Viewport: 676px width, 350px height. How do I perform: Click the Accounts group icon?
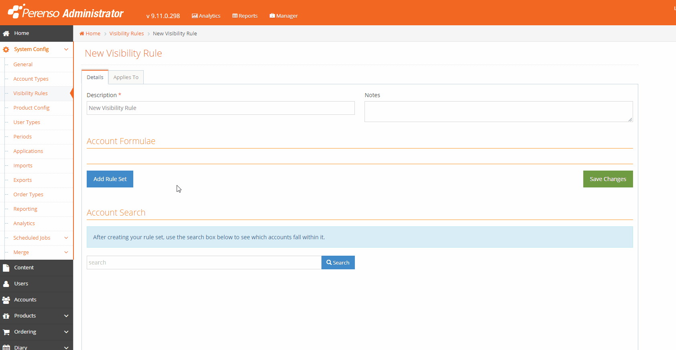point(6,300)
